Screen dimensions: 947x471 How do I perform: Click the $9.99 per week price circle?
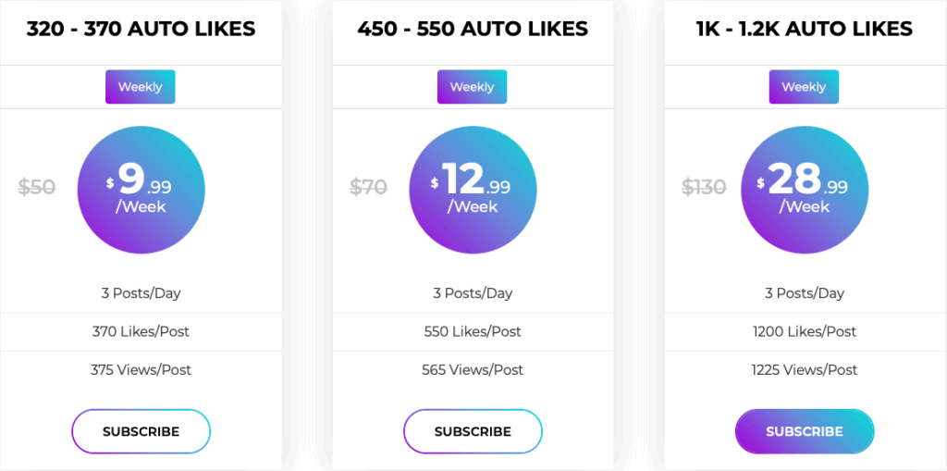141,190
